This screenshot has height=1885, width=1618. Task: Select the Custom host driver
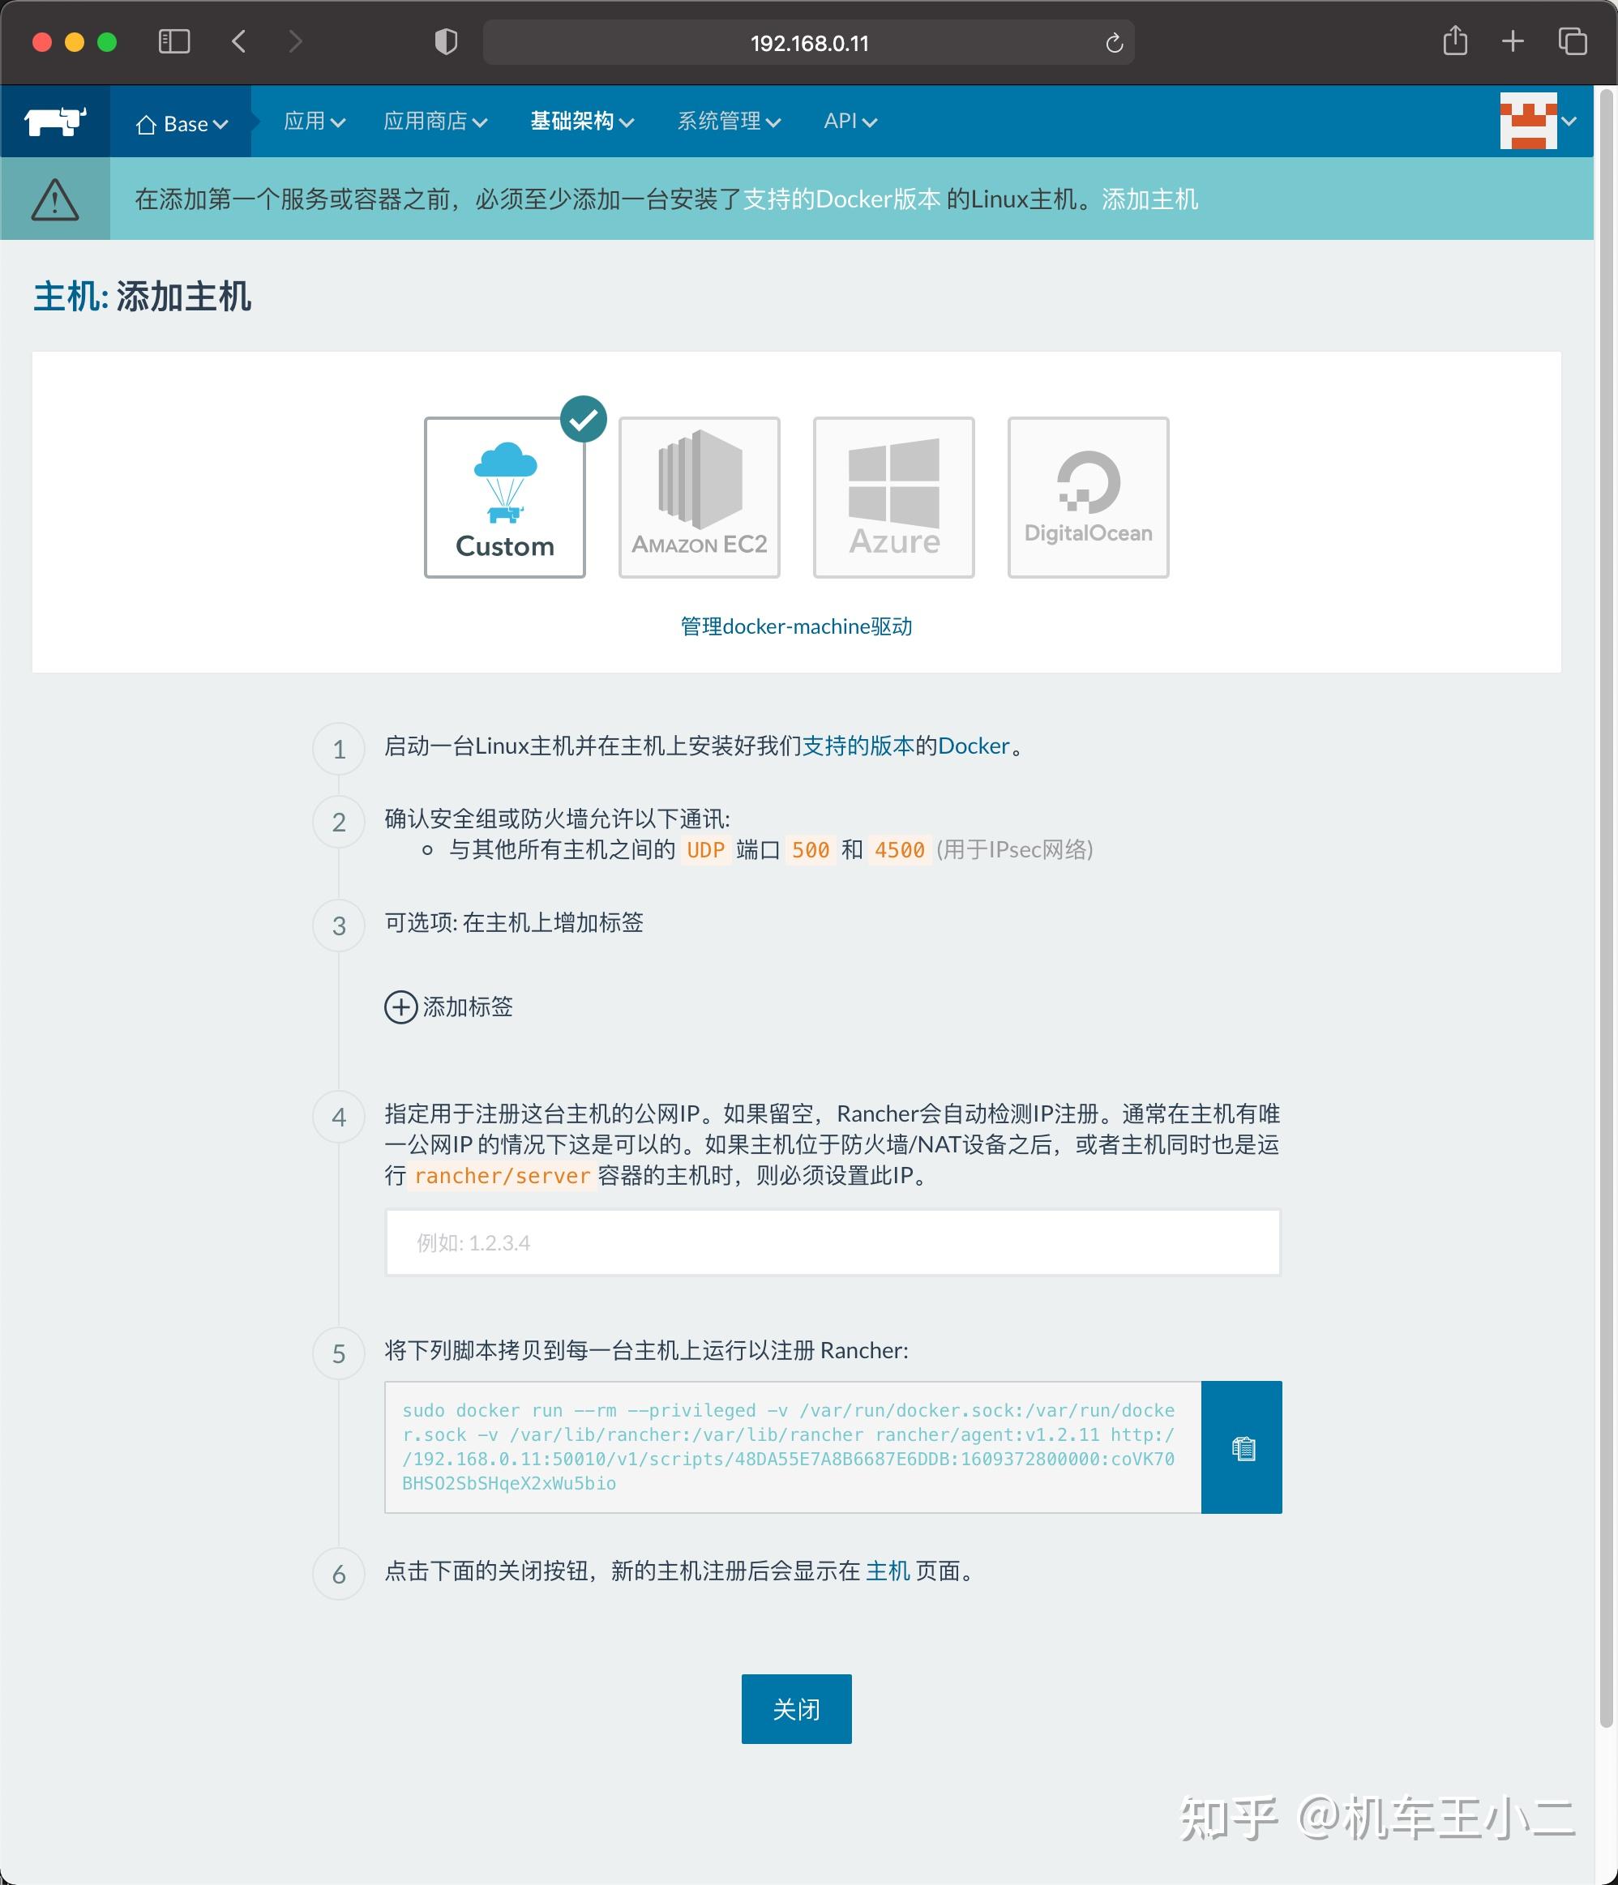pyautogui.click(x=505, y=498)
